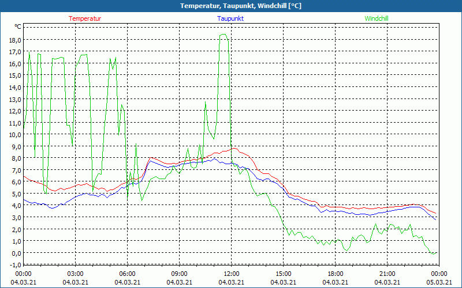Image resolution: width=462 pixels, height=288 pixels.
Task: Select the 09:00 time label on the x-axis
Action: point(179,274)
